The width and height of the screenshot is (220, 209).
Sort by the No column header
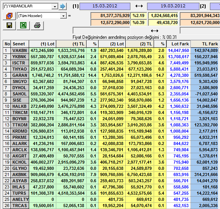(7, 44)
